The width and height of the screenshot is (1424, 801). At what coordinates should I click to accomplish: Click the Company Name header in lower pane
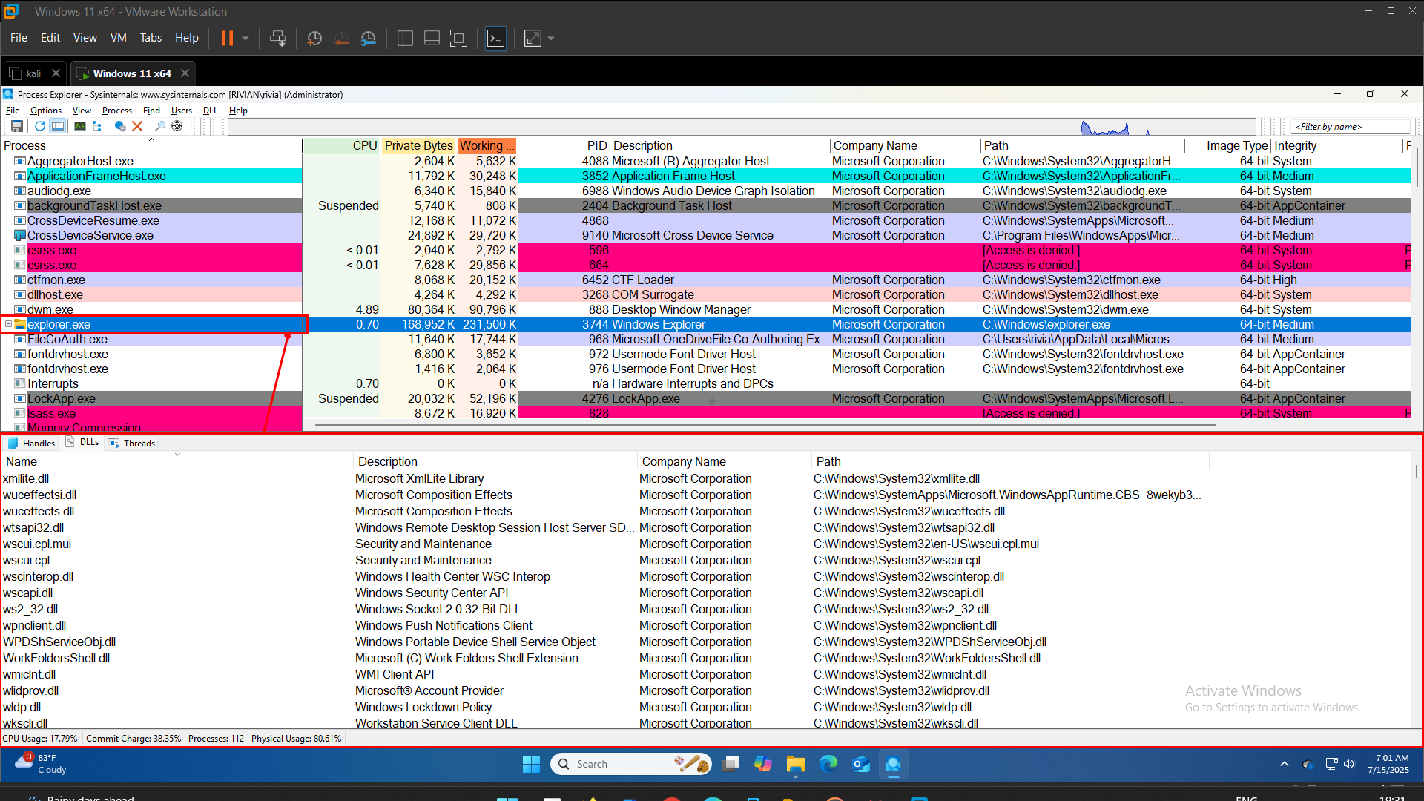tap(684, 461)
